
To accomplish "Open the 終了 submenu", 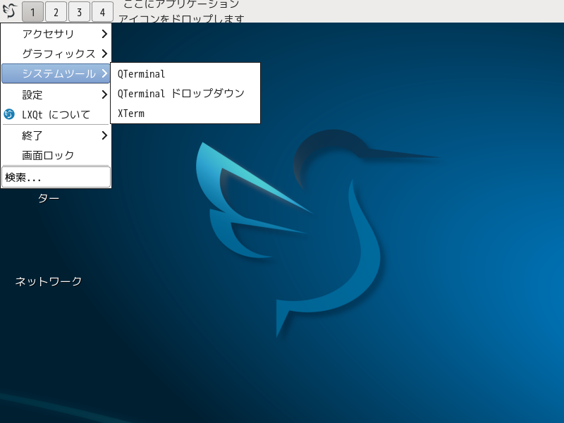I will (x=56, y=135).
